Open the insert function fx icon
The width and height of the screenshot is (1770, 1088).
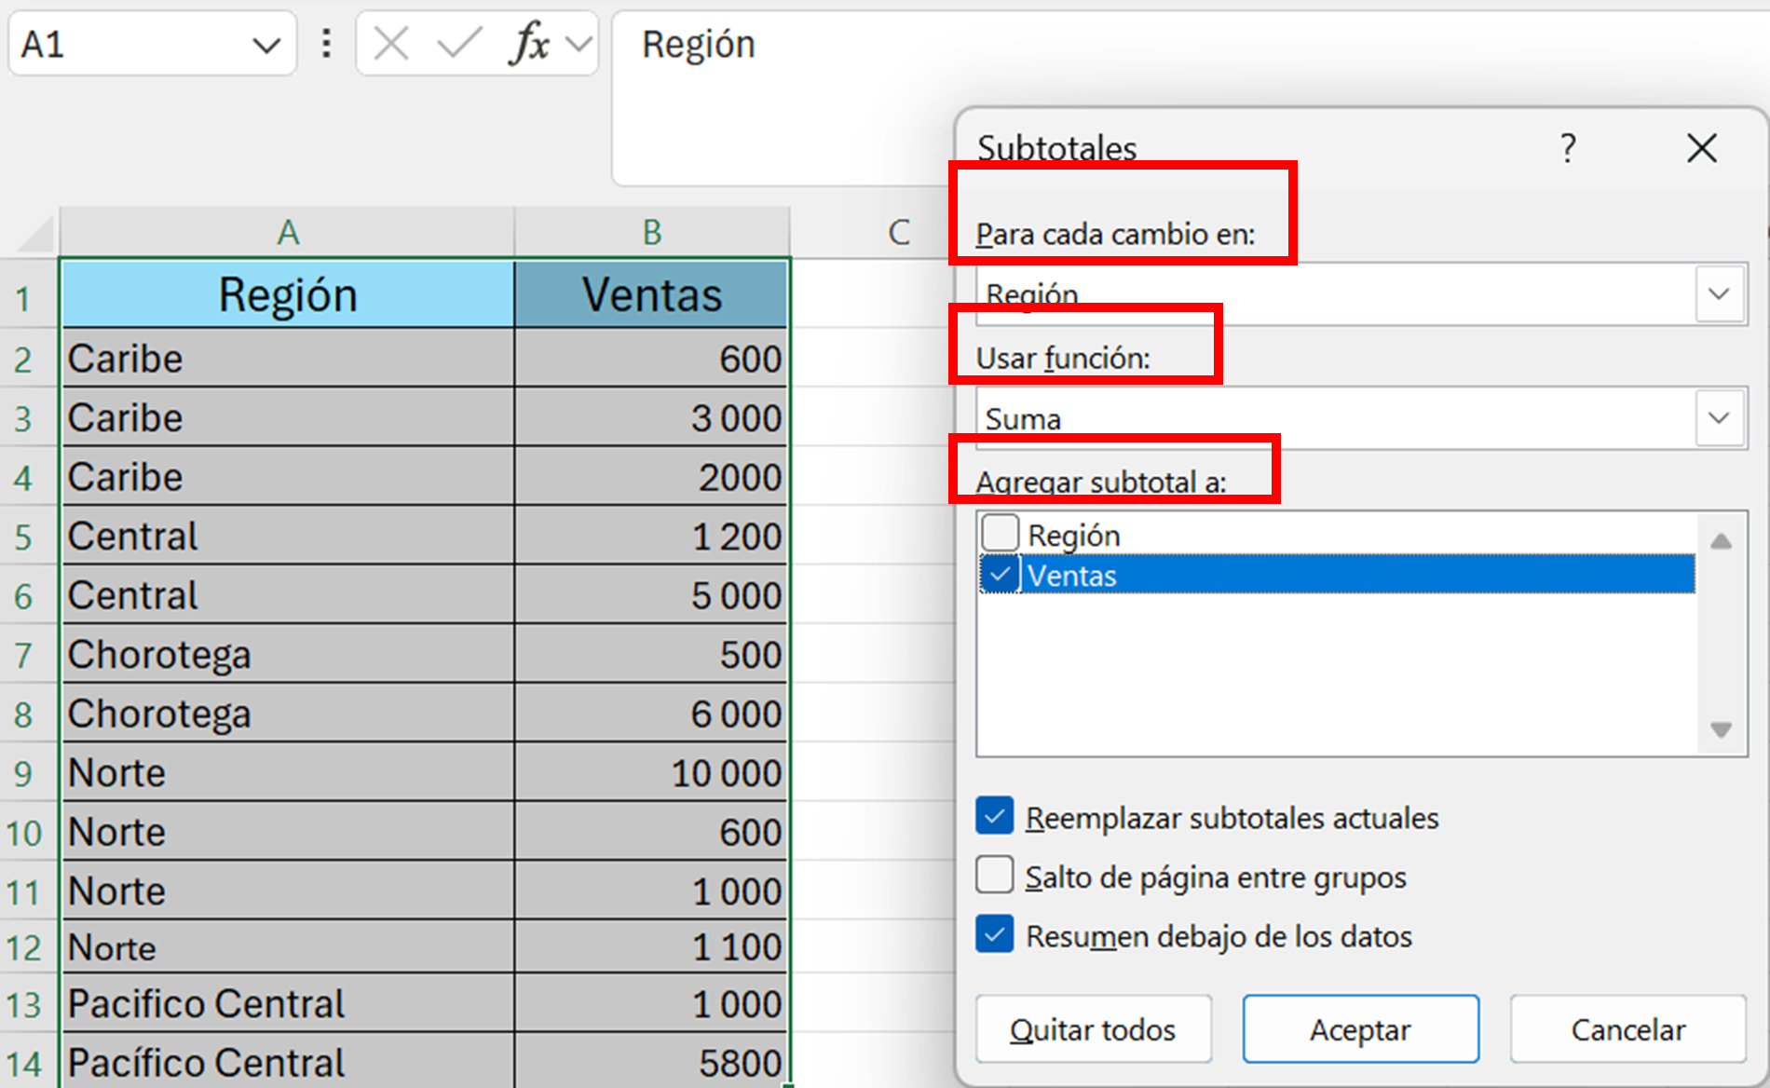pyautogui.click(x=529, y=44)
